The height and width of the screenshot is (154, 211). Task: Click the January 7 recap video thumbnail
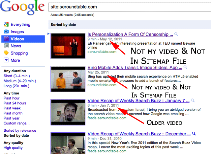(x=68, y=112)
